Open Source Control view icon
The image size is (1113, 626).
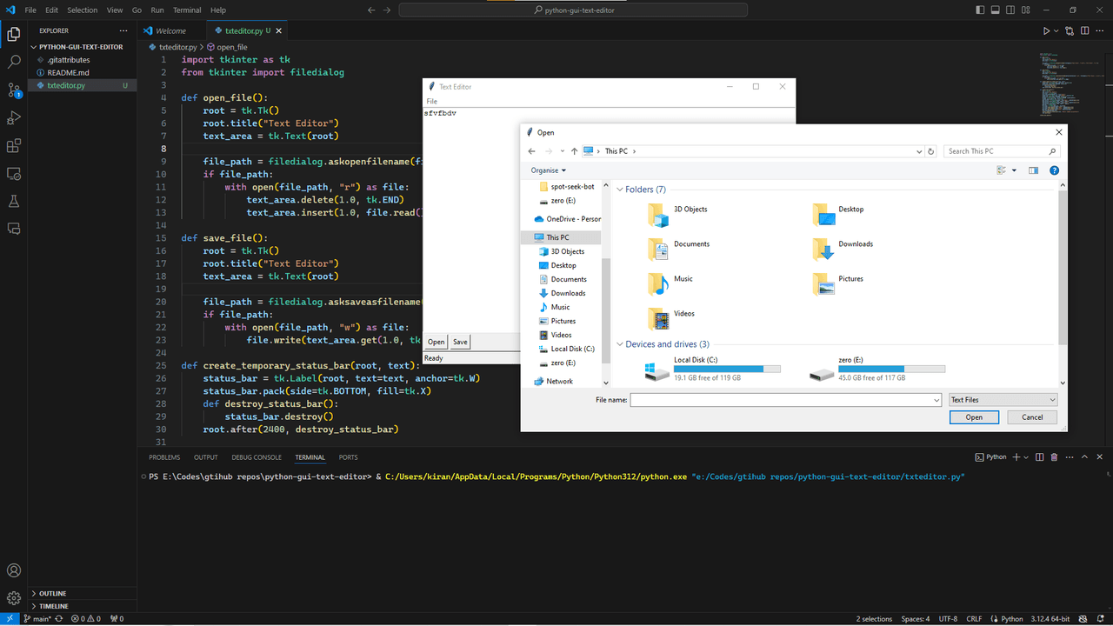[14, 90]
